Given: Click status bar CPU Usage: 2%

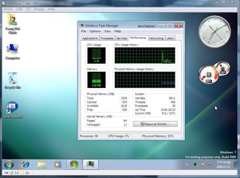Looking at the screenshot, I should tap(118, 136).
